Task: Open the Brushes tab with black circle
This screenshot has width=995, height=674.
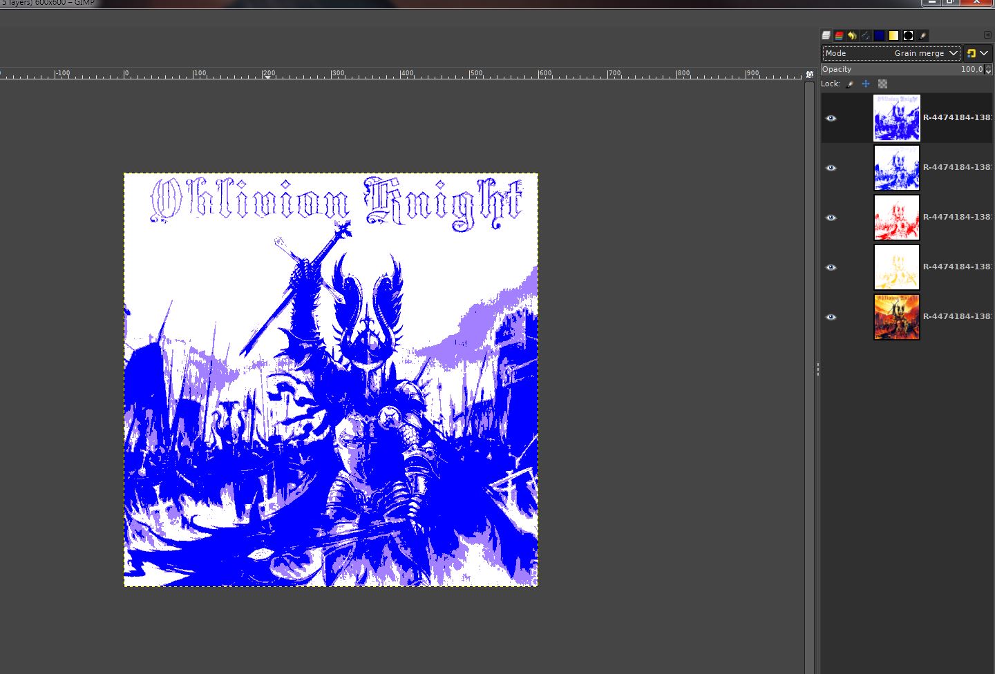Action: [908, 35]
